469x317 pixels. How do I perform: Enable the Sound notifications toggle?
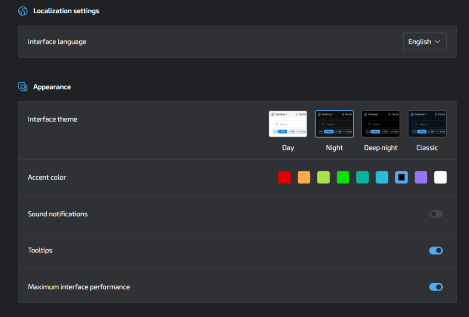[x=436, y=214]
